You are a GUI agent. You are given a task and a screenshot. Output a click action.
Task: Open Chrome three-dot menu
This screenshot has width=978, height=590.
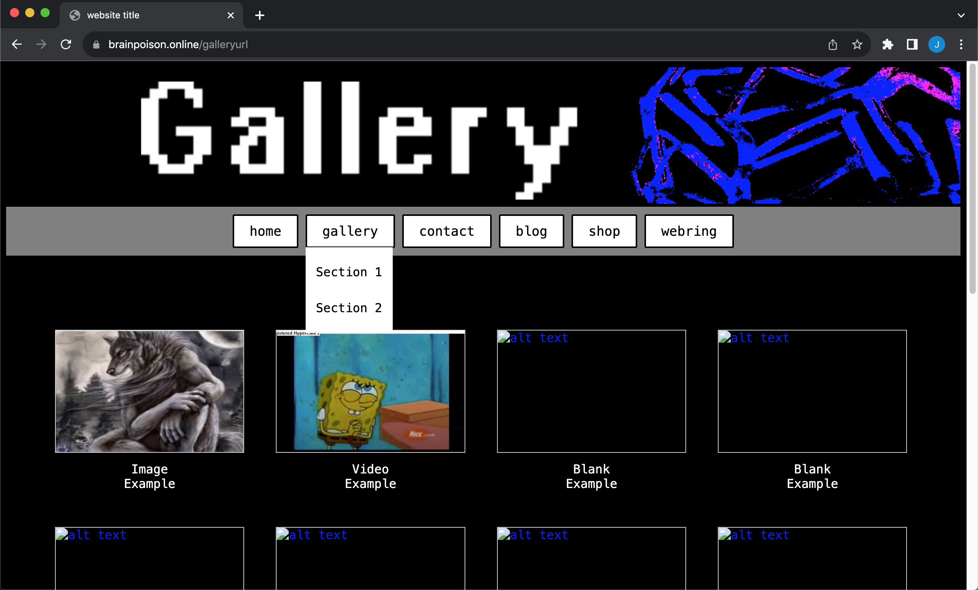pyautogui.click(x=961, y=44)
